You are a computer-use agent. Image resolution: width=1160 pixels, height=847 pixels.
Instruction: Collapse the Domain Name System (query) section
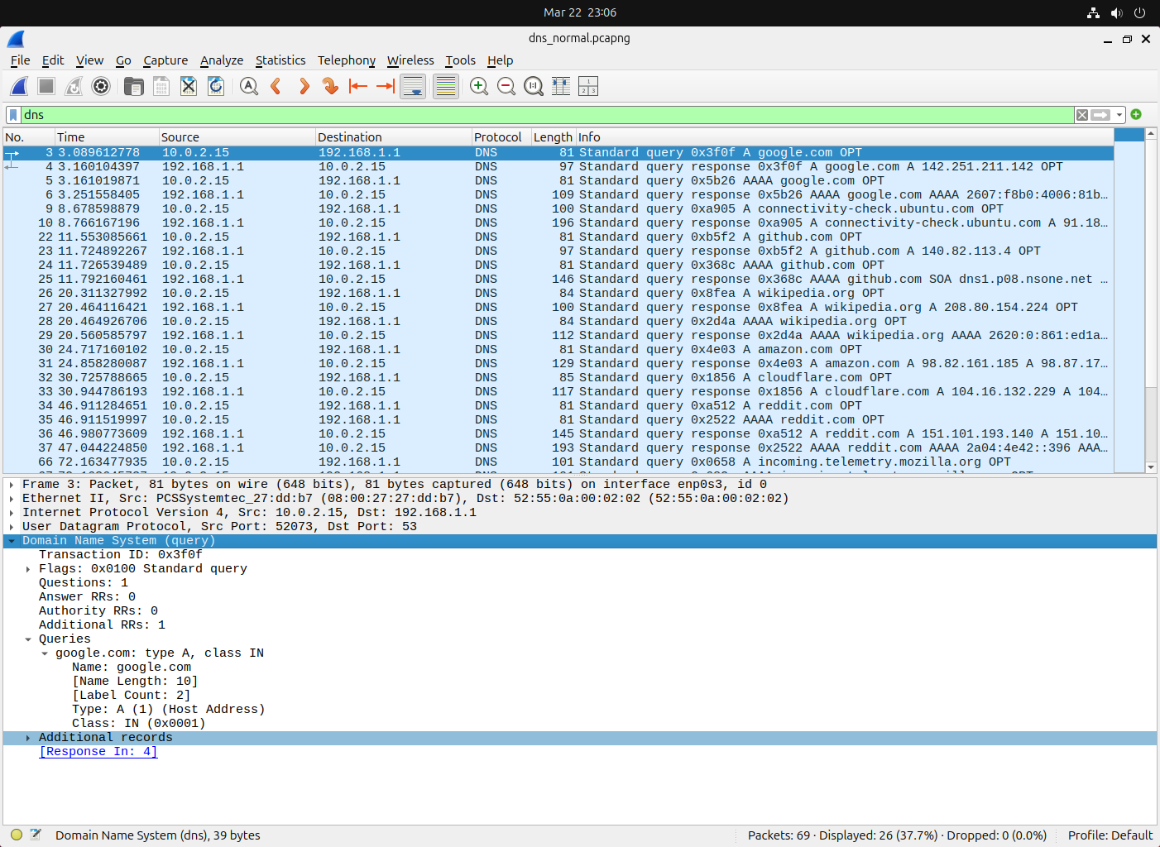coord(12,541)
